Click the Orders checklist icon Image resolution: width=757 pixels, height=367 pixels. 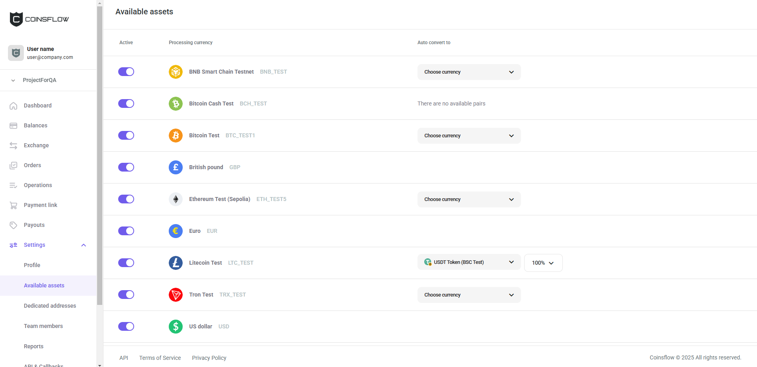coord(14,166)
